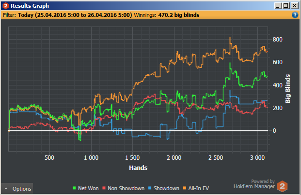Click the '400' y-axis label
Screen dimensions: 301x195
[x=277, y=85]
